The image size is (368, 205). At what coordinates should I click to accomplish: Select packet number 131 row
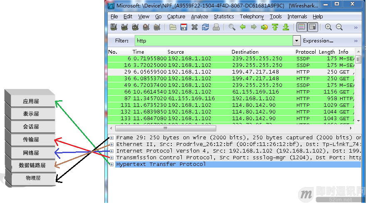[231, 105]
